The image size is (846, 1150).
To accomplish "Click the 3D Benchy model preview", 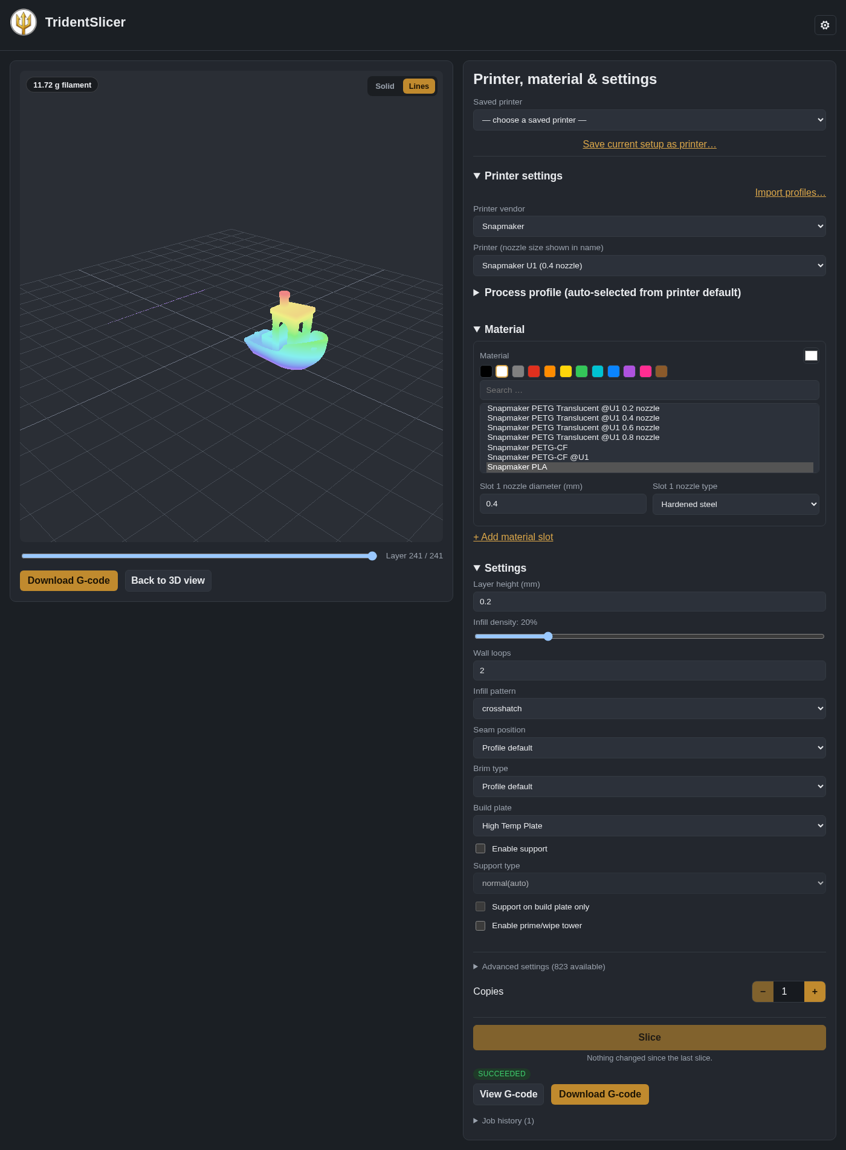I will (x=286, y=331).
